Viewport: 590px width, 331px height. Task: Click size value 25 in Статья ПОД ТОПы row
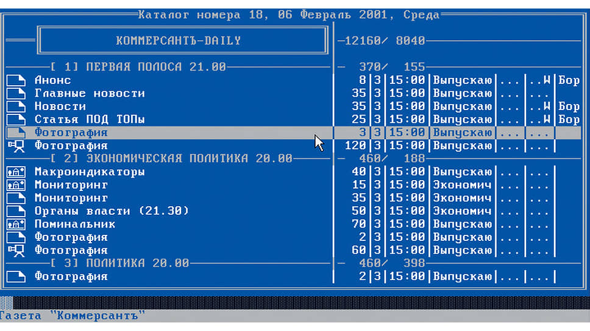click(358, 120)
